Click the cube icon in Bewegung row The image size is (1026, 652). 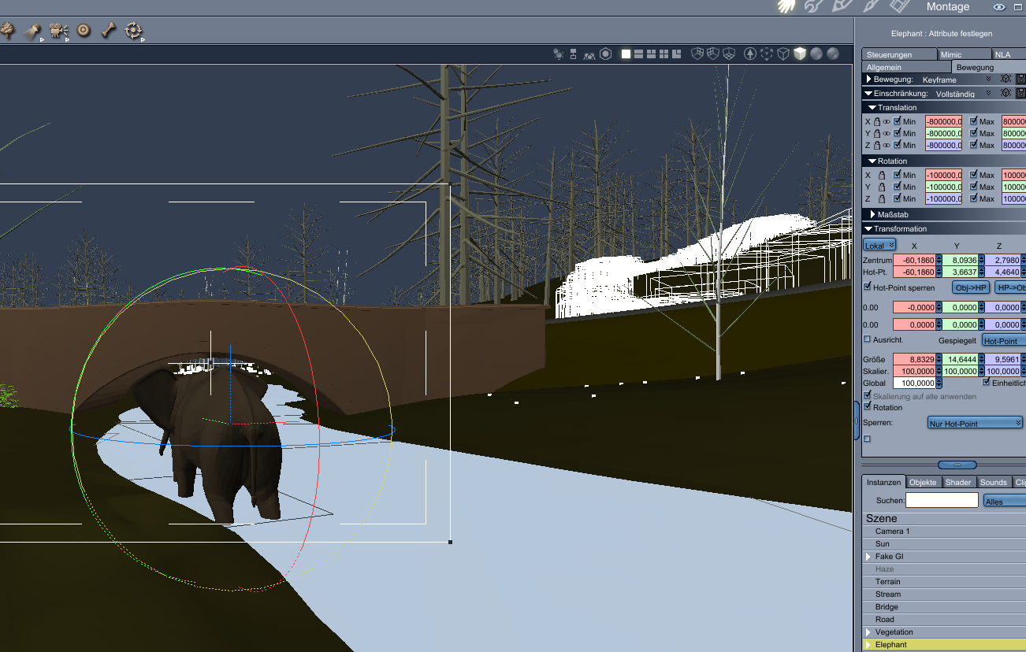1006,80
